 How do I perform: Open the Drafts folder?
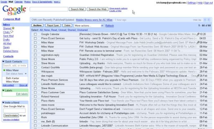6,40
